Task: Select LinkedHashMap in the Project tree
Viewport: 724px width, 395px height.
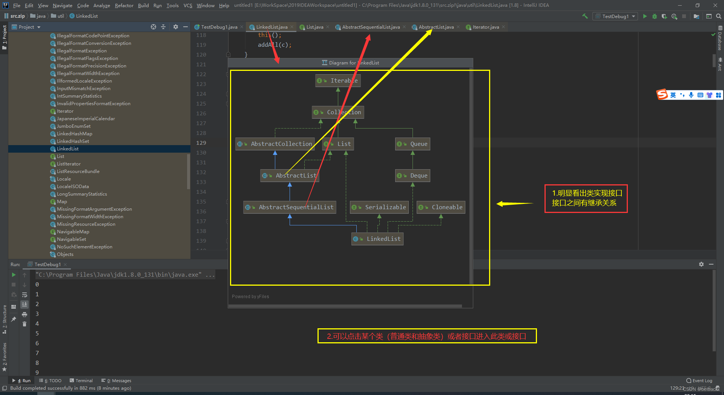Action: (x=74, y=134)
